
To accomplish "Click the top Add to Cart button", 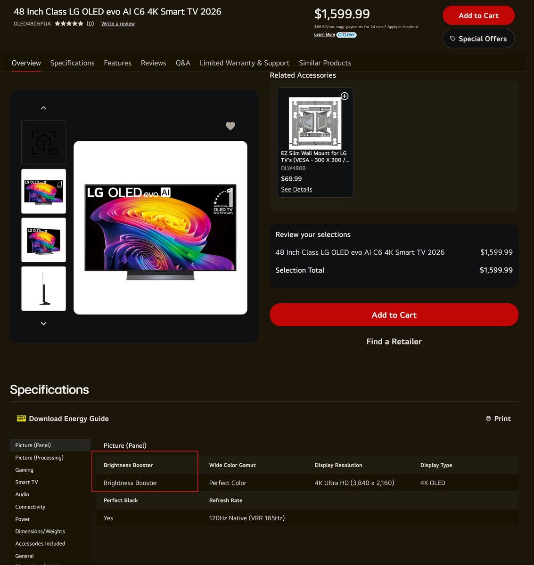I will [478, 16].
